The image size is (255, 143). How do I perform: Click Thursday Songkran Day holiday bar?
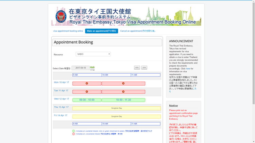click(x=117, y=108)
